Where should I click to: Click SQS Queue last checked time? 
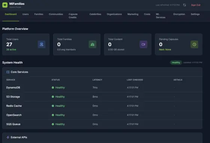click(133, 124)
